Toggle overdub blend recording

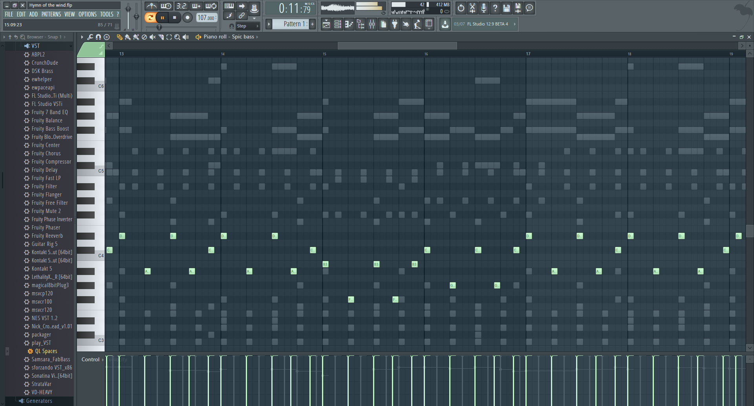[196, 6]
